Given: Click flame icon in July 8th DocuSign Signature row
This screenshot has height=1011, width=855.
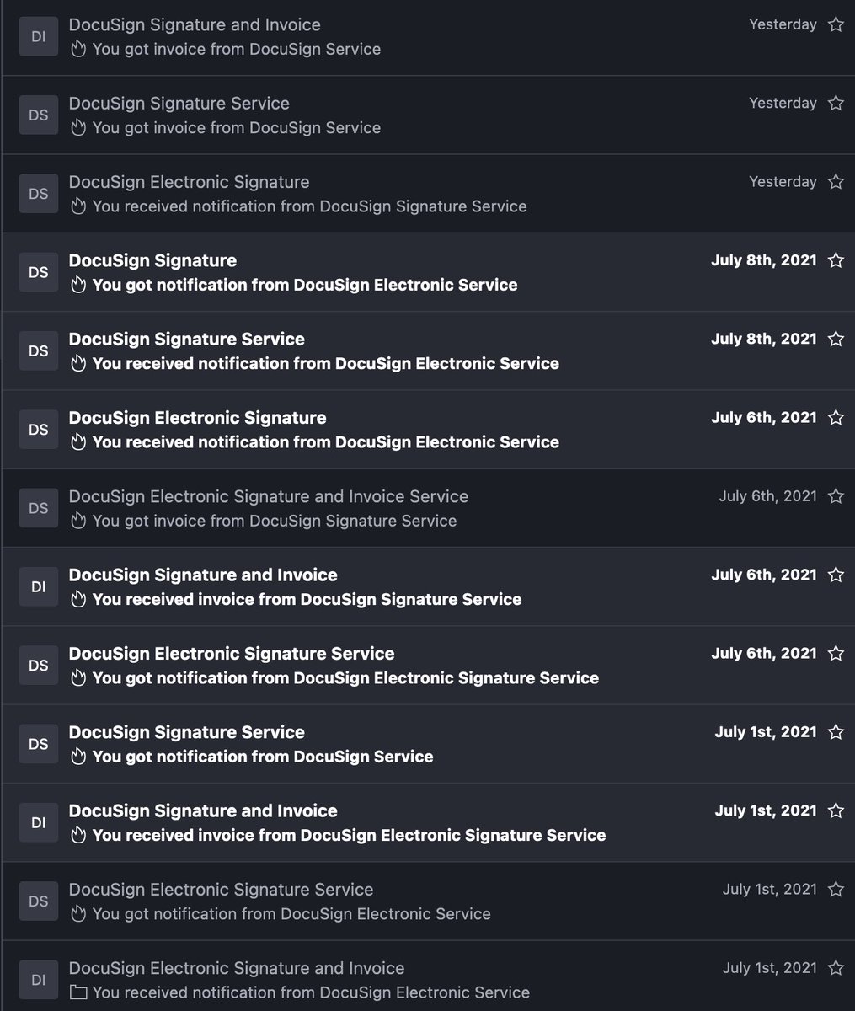Looking at the screenshot, I should point(78,285).
